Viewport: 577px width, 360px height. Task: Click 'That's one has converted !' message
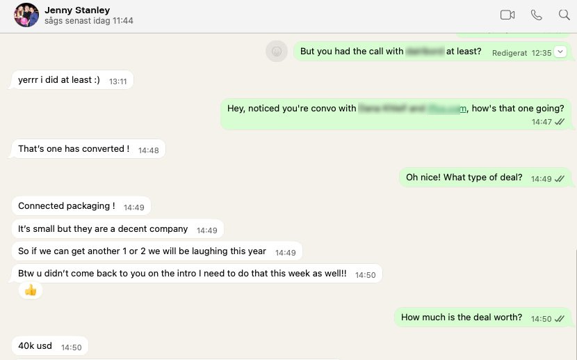coord(74,149)
